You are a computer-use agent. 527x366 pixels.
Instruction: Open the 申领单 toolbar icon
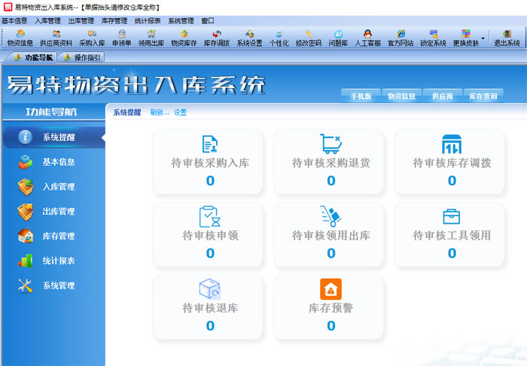tap(122, 38)
